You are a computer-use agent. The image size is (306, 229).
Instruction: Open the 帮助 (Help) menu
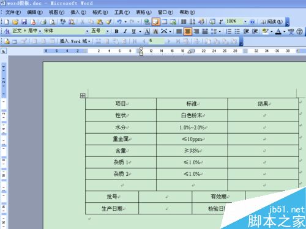[x=187, y=12]
